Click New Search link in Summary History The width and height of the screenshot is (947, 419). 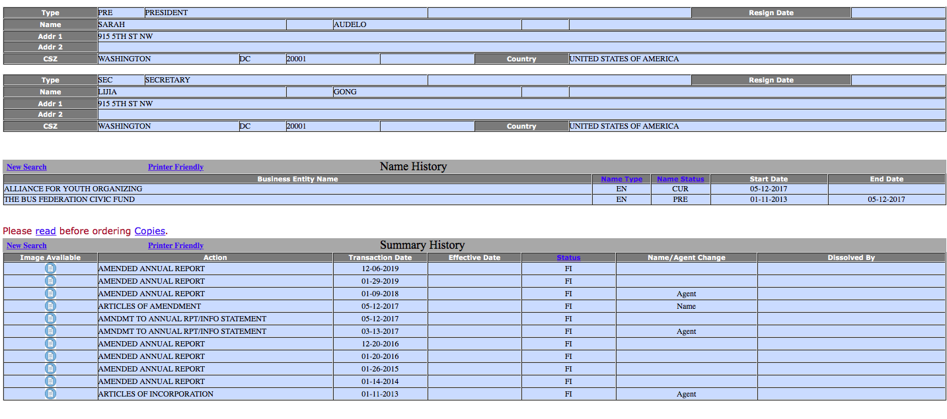(26, 245)
